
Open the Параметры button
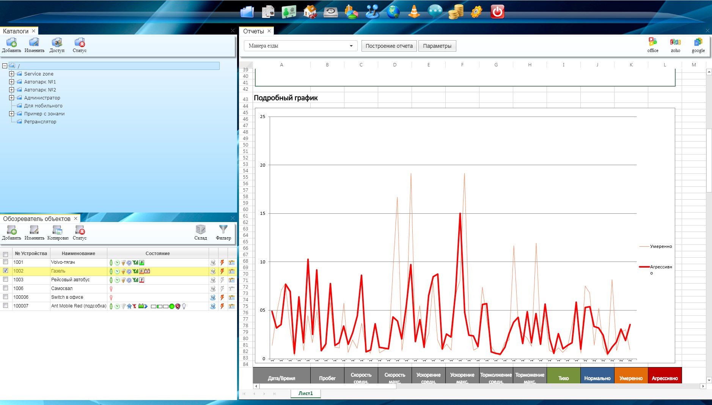(x=437, y=46)
